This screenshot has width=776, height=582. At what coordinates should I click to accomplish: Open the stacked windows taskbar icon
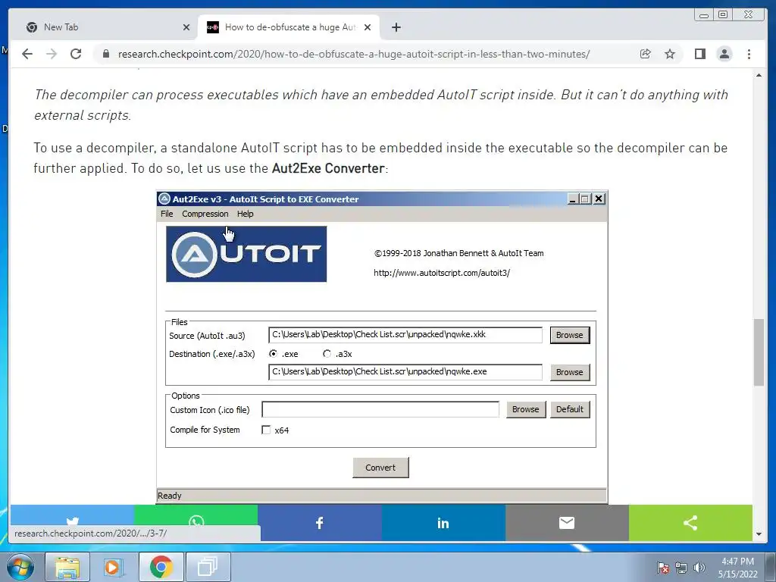coord(208,567)
